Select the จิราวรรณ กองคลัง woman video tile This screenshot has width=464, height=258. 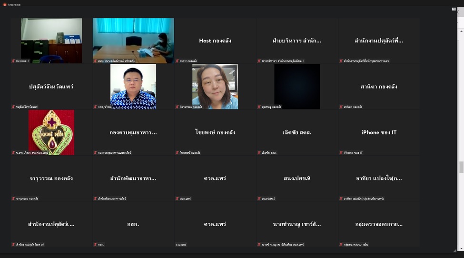pos(215,86)
